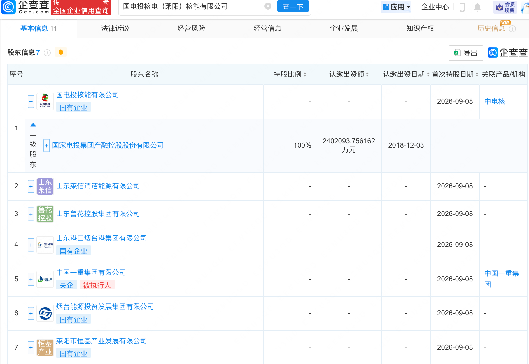The image size is (529, 364).
Task: Click the 国有企业 tag under 国电投核能有限公司
Action: [73, 107]
